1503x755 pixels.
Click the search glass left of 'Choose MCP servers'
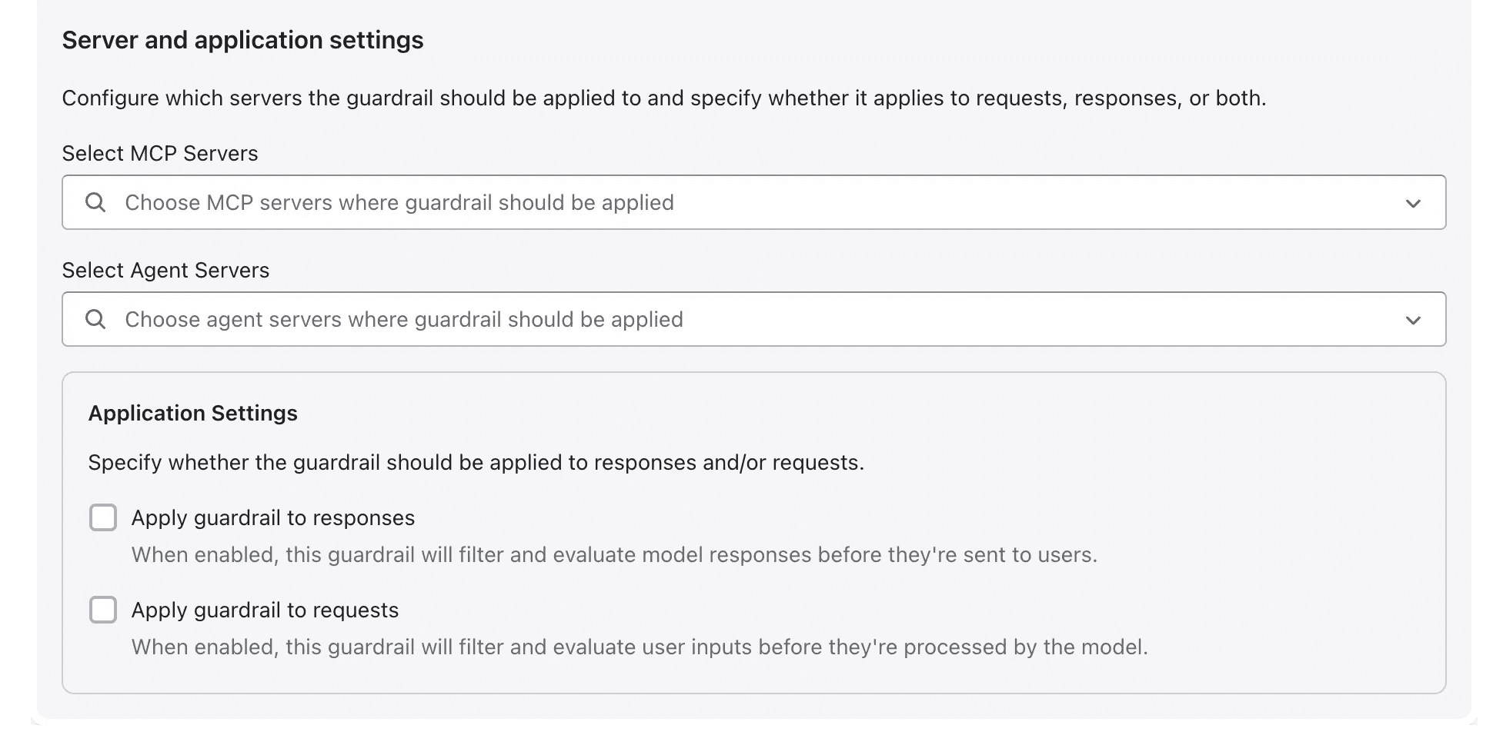[95, 202]
